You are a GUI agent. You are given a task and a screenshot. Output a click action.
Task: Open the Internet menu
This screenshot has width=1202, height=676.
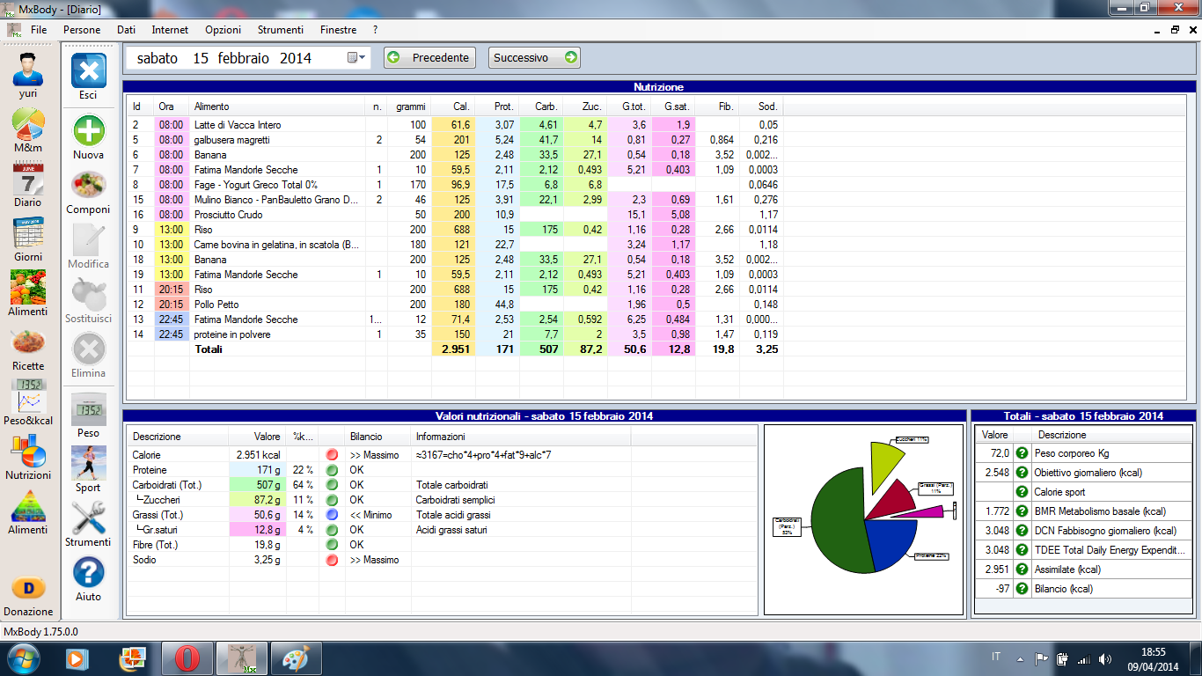coord(170,30)
